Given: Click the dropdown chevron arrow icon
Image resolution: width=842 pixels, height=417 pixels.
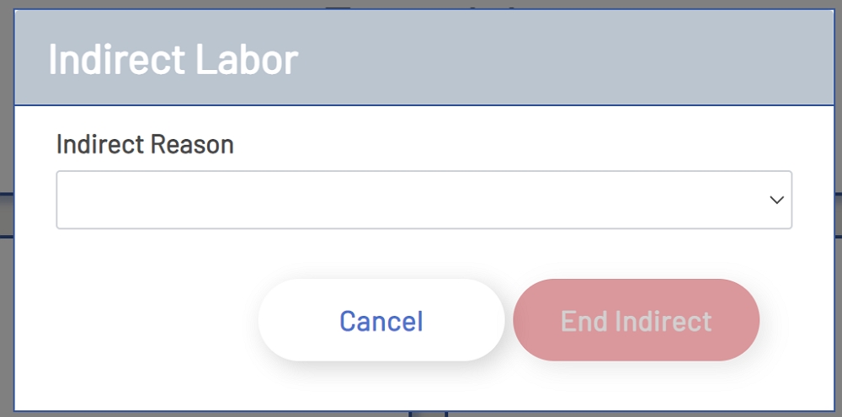Looking at the screenshot, I should point(776,200).
